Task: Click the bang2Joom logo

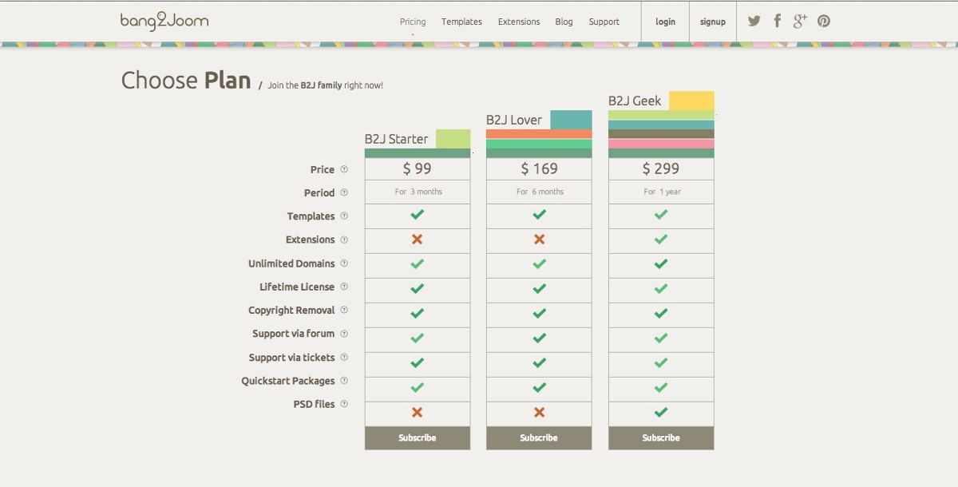Action: coord(164,22)
